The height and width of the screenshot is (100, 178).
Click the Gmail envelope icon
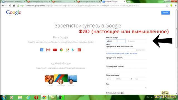click(48, 50)
